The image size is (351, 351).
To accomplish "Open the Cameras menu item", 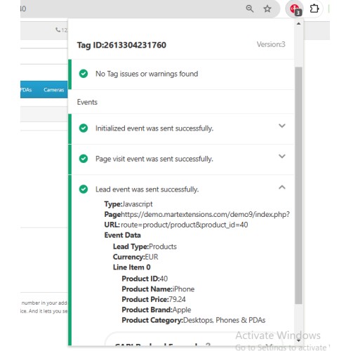I will click(x=53, y=90).
